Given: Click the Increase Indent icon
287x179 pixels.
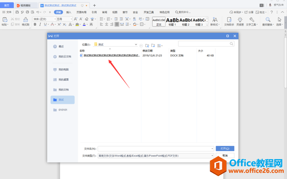Looking at the screenshot, I should (121, 19).
